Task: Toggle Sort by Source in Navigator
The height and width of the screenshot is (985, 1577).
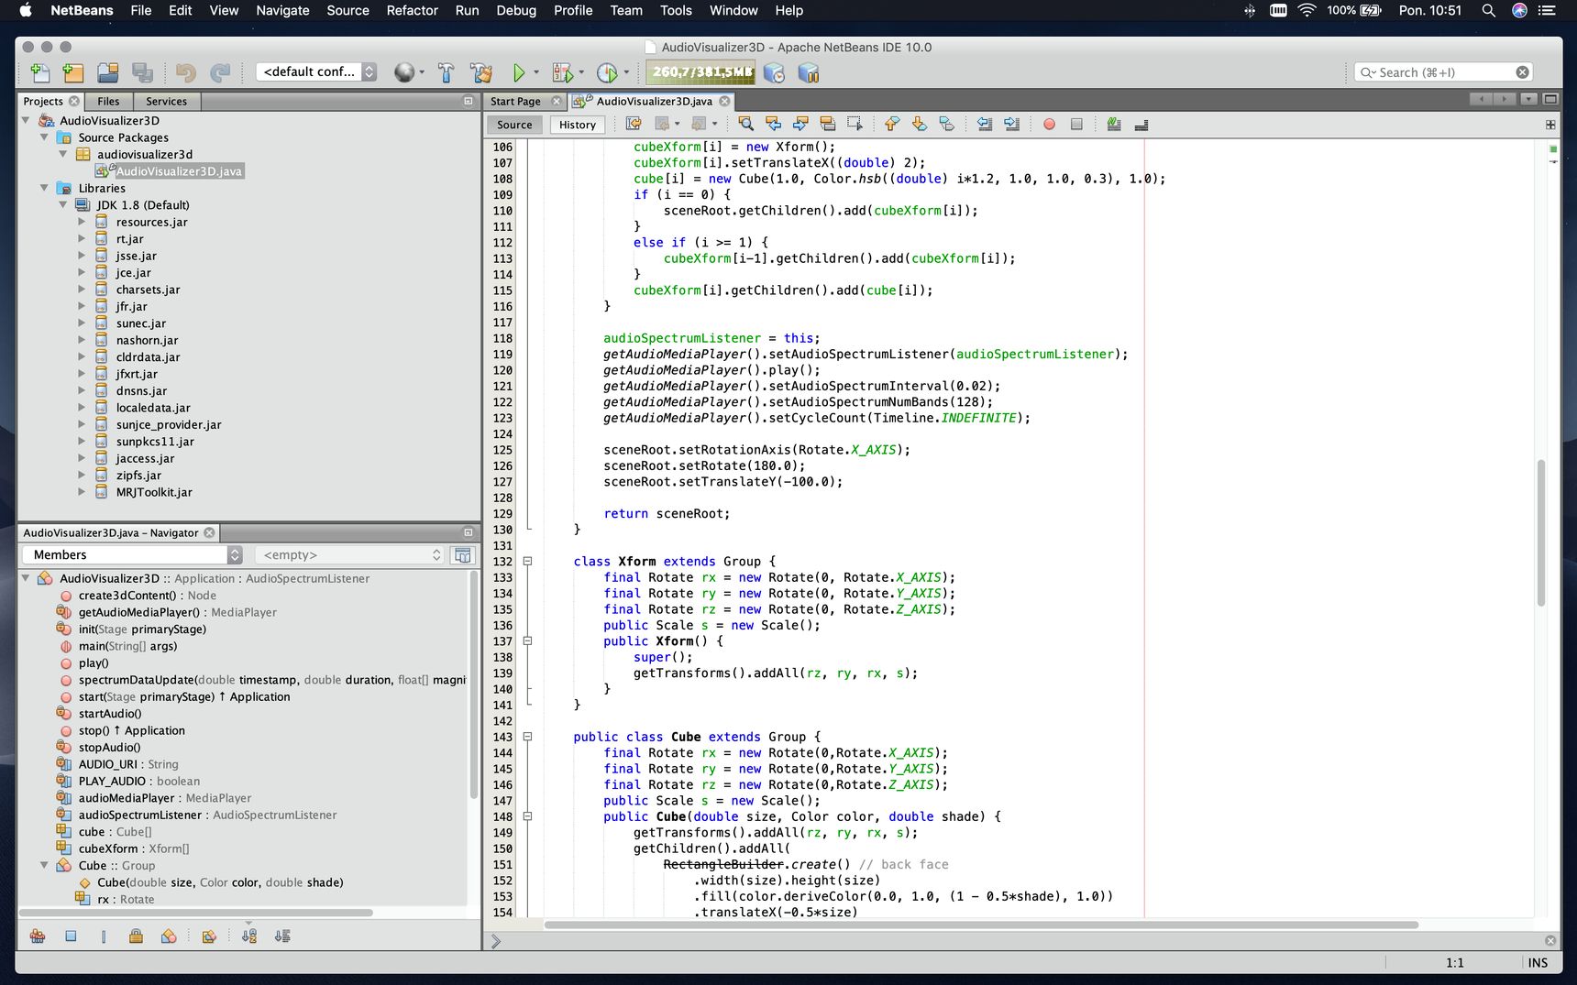Action: tap(282, 936)
